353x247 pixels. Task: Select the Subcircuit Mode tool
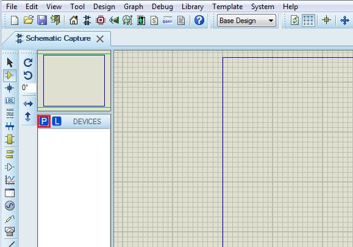[10, 139]
